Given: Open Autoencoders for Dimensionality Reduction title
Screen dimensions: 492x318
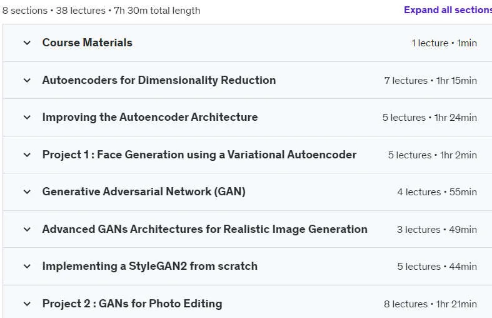Looking at the screenshot, I should tap(159, 81).
